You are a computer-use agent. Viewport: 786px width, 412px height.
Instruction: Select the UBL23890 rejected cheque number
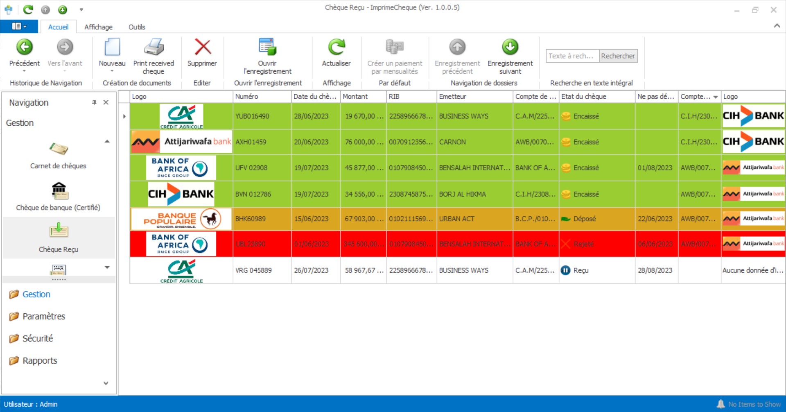[x=262, y=244]
